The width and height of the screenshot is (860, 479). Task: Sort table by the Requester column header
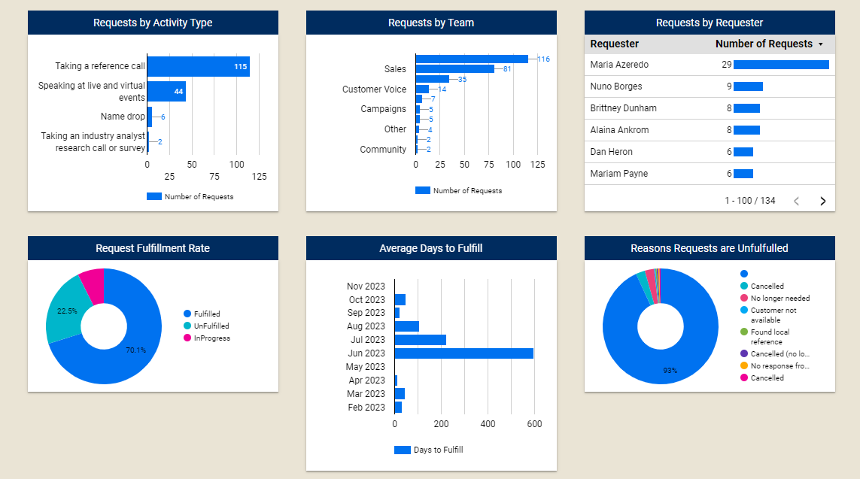[615, 44]
